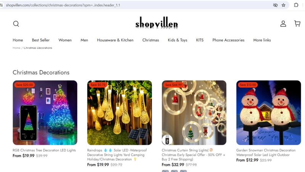Open the browser extensions puzzle icon
The width and height of the screenshot is (305, 172).
(x=296, y=5)
